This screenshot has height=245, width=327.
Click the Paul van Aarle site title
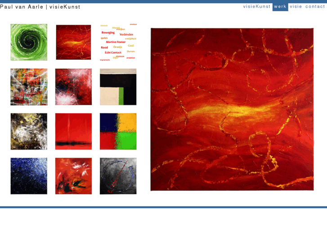click(40, 7)
